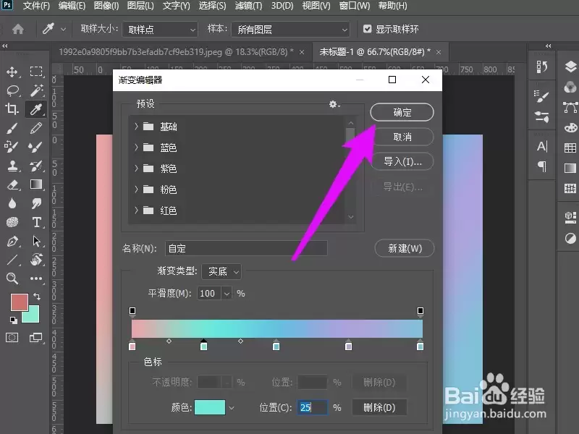Select the Gradient tool
Viewport: 579px width, 434px height.
(36, 184)
